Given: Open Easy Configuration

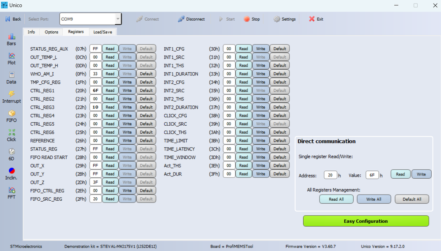Looking at the screenshot, I should [366, 221].
